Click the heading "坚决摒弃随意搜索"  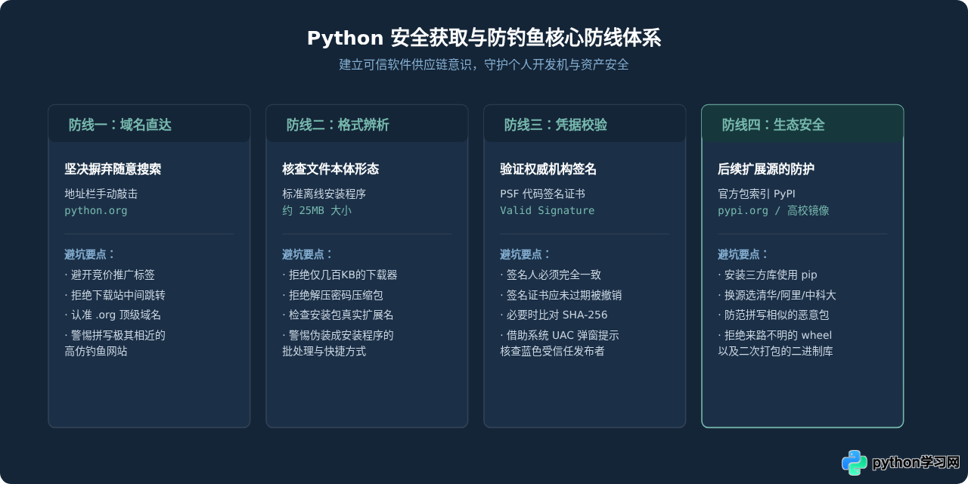tap(113, 169)
